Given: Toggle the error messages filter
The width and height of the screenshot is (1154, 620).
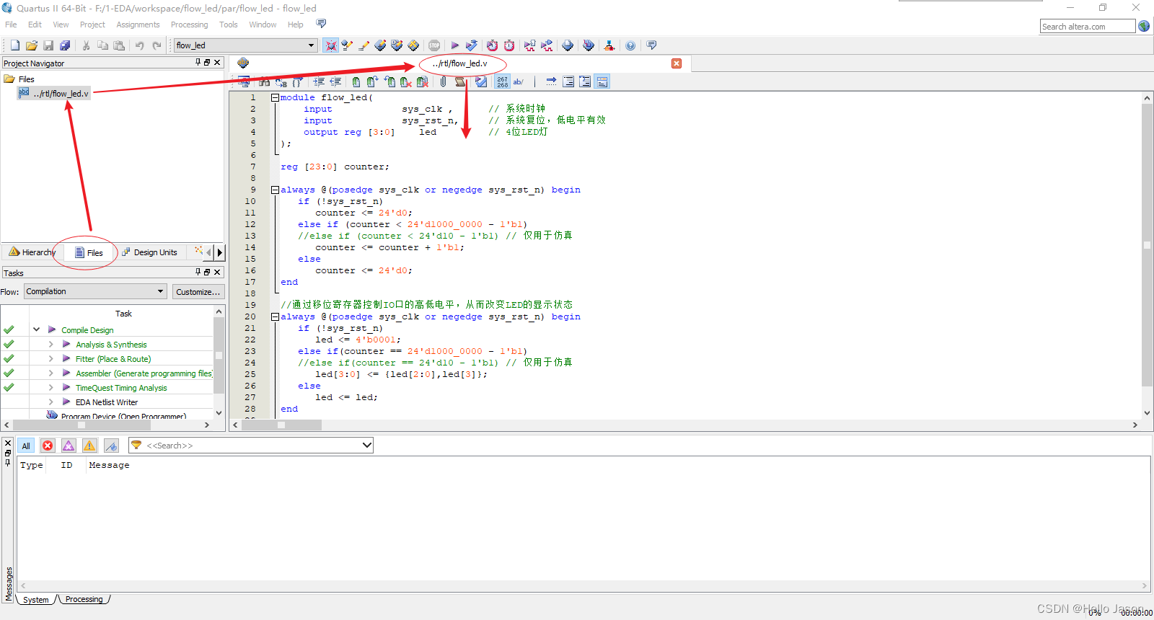Looking at the screenshot, I should (x=48, y=446).
